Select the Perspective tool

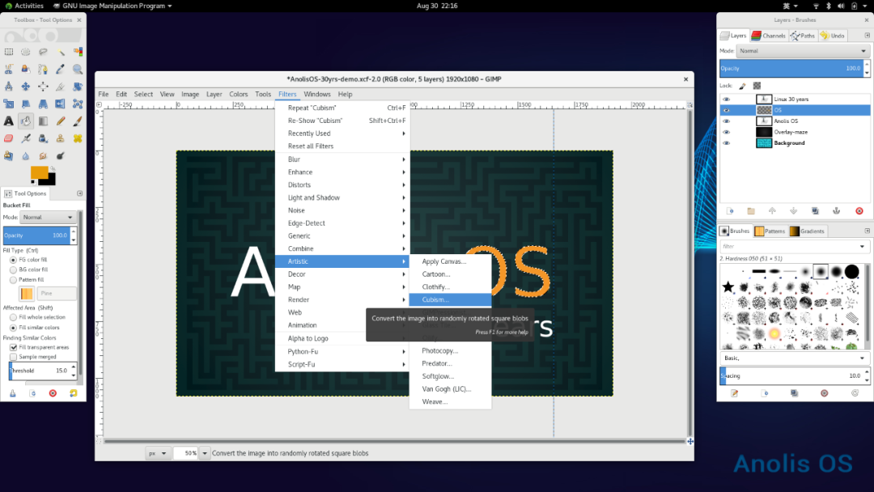(43, 104)
